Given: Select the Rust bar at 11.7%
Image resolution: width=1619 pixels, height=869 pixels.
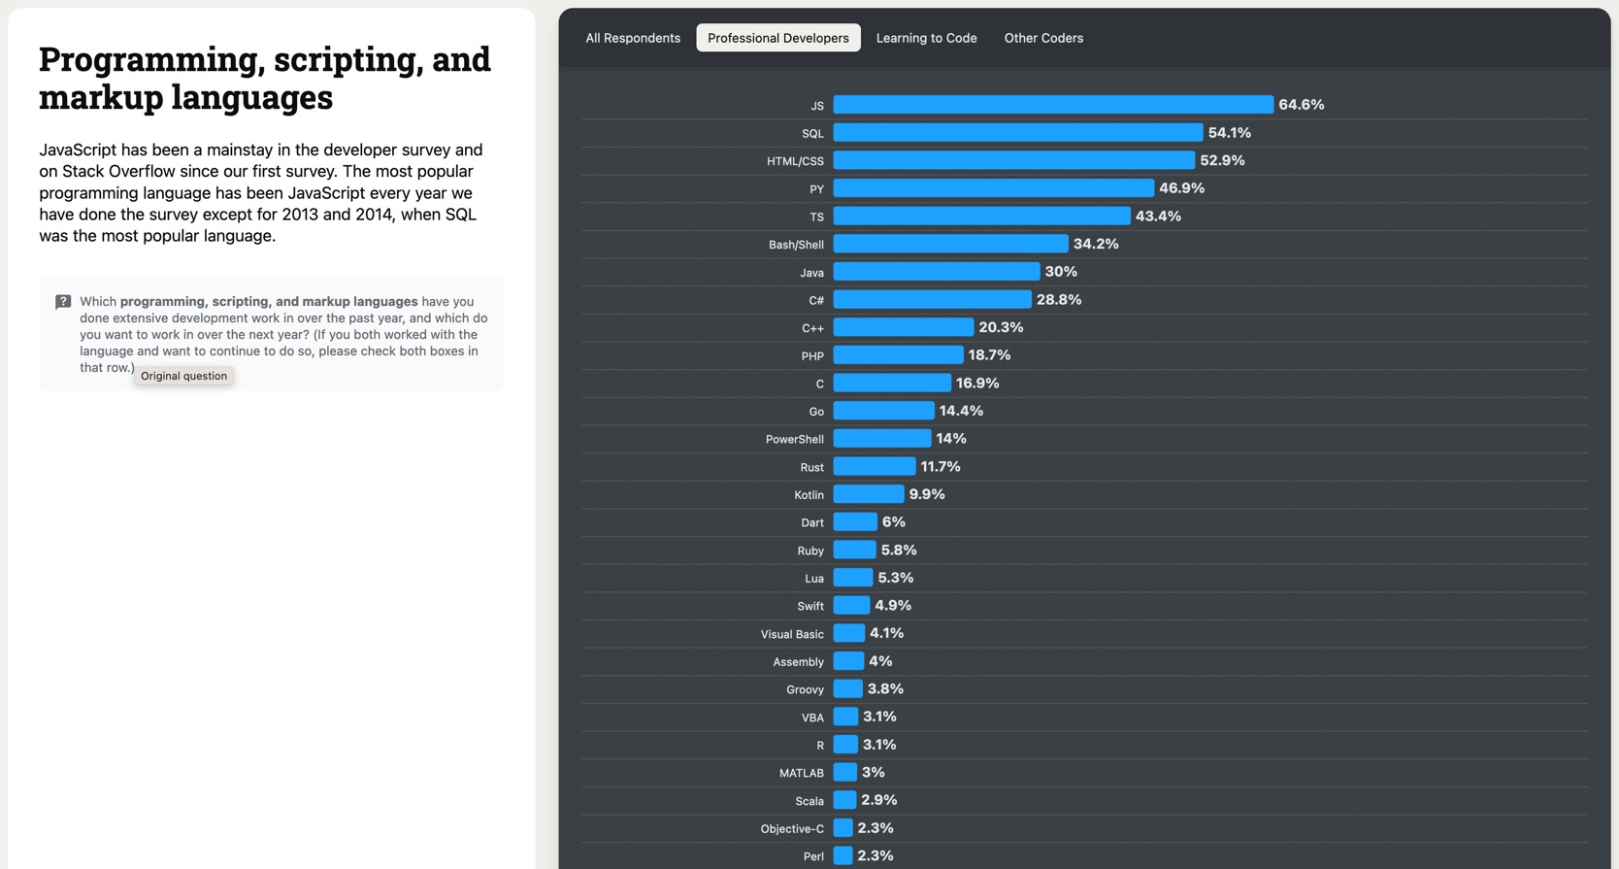Looking at the screenshot, I should 874,467.
